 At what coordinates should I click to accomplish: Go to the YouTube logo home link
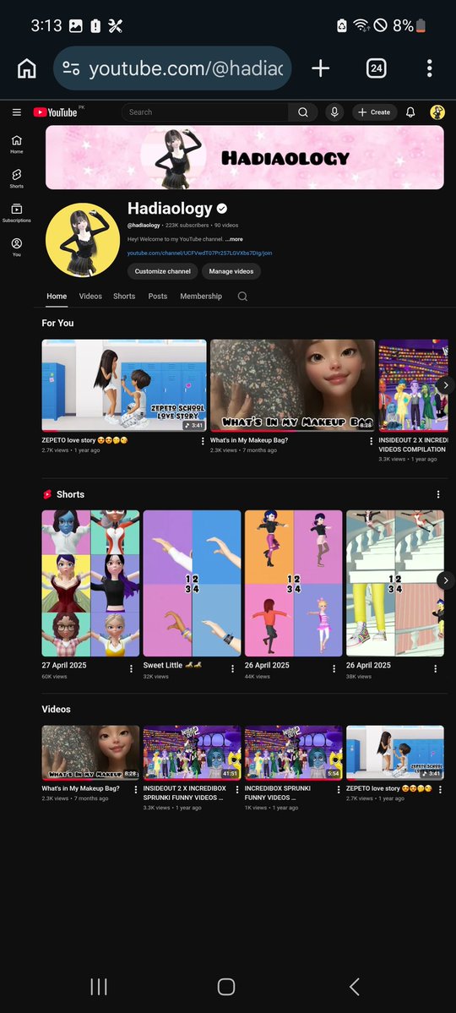click(x=56, y=112)
